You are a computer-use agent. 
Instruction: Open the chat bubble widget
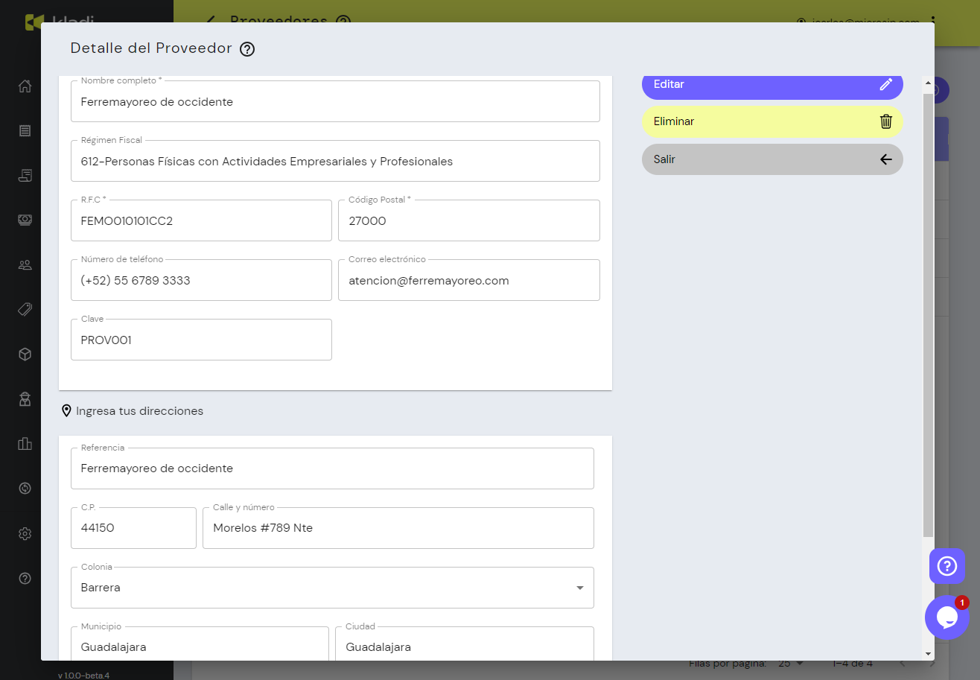[x=946, y=617]
